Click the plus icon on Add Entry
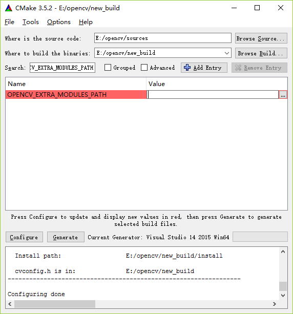The height and width of the screenshot is (314, 293). pos(187,68)
